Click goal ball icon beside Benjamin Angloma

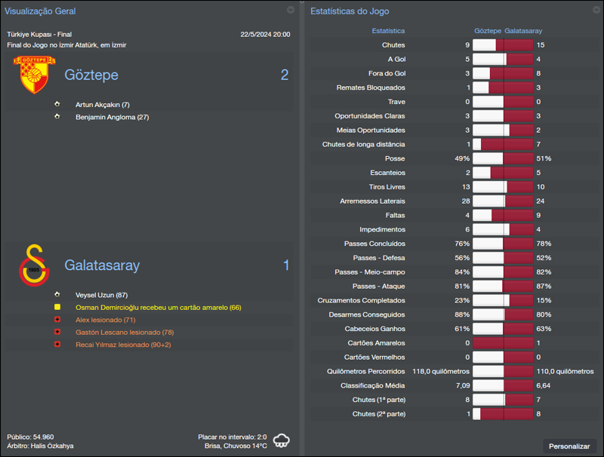tap(57, 117)
